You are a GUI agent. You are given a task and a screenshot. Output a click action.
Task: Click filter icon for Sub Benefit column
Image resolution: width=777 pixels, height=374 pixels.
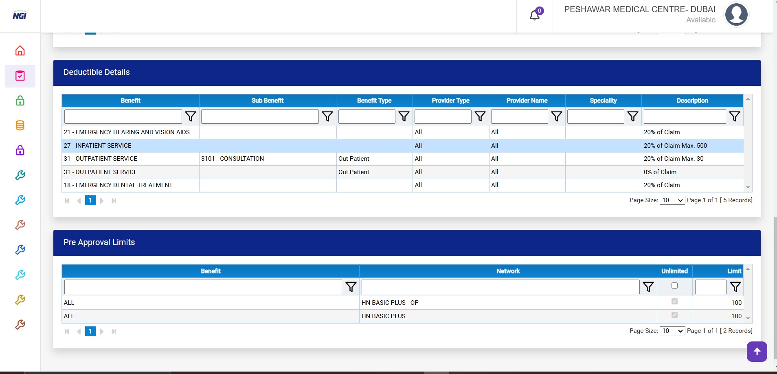coord(327,116)
